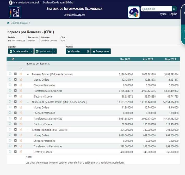Viewport: 185px width, 175px height.
Task: Open chart icon for Número de Remesas Totales
Action: [21, 102]
